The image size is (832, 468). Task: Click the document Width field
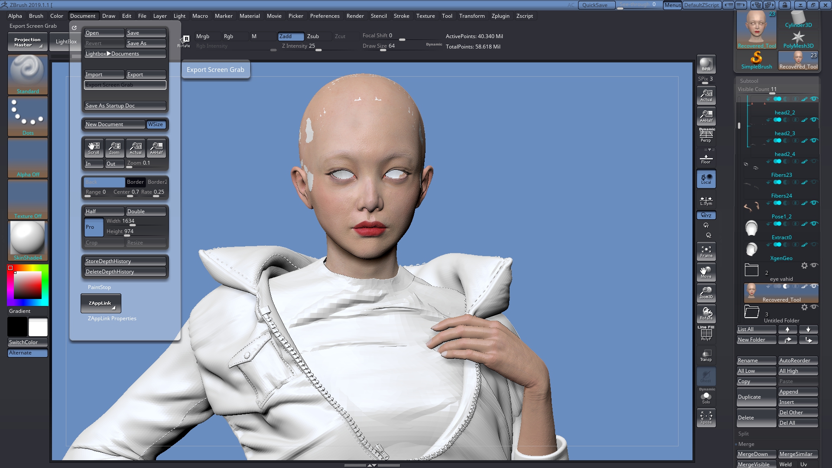136,221
